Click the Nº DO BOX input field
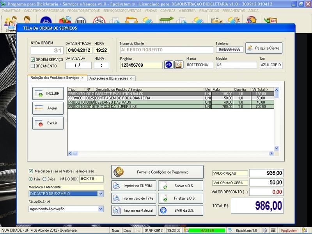The width and height of the screenshot is (312, 234). [x=91, y=179]
